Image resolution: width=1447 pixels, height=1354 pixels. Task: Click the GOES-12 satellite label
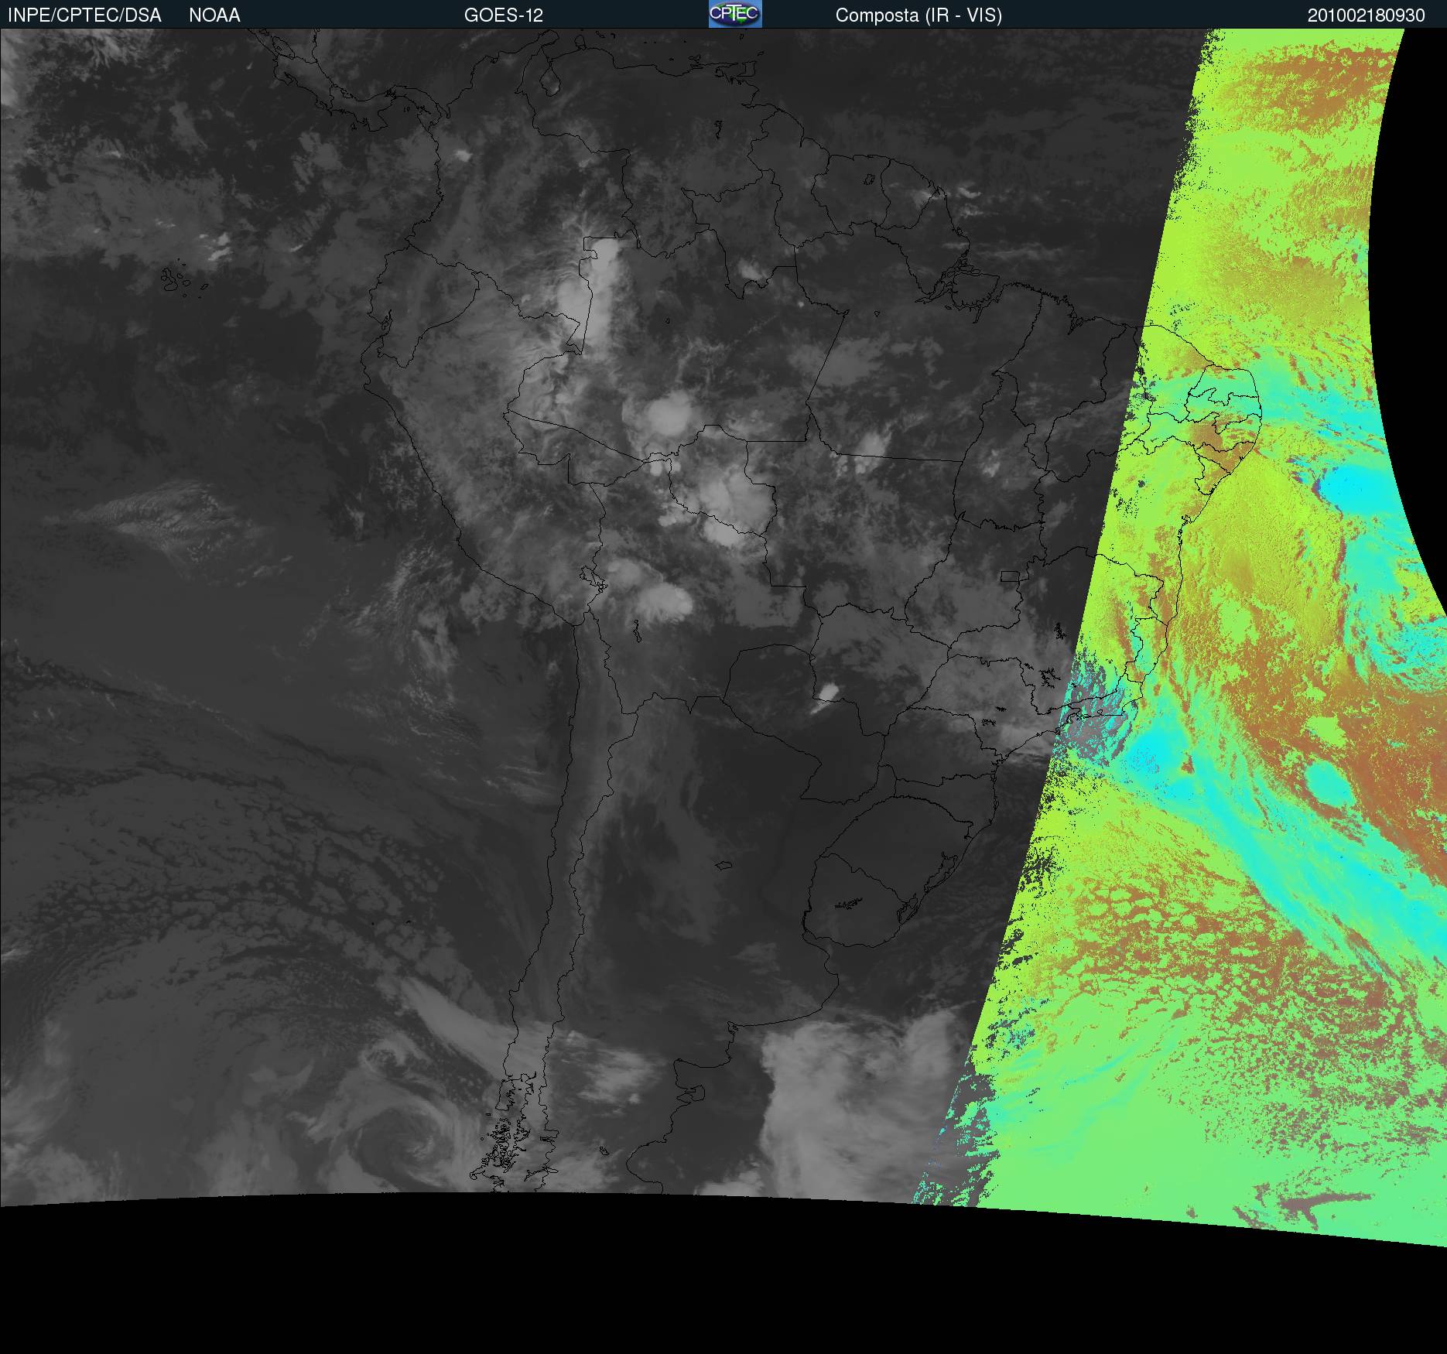[x=504, y=15]
